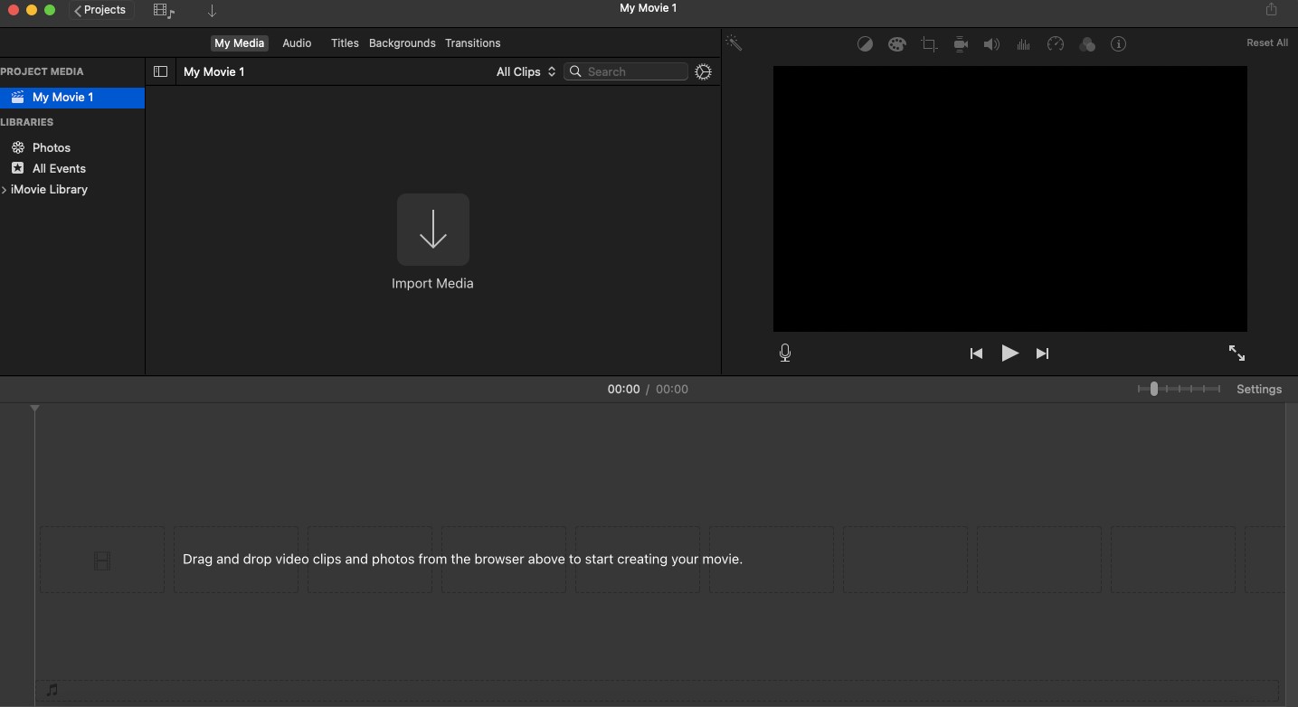Expand the iMovie Library disclosure arrow
Screen dimensions: 1298x707
[5, 190]
